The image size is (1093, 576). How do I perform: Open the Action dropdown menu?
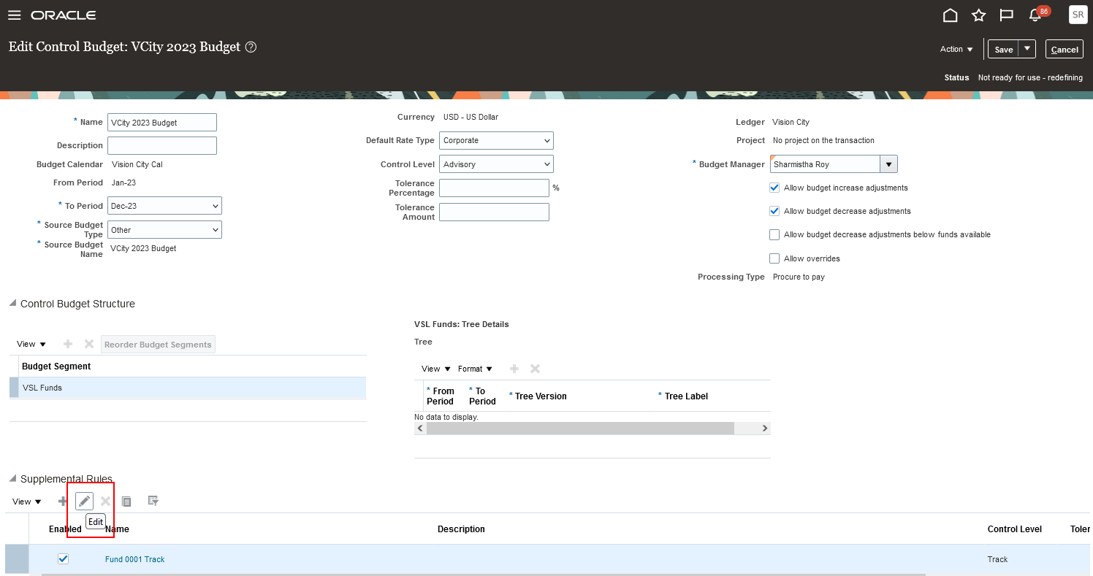click(956, 49)
